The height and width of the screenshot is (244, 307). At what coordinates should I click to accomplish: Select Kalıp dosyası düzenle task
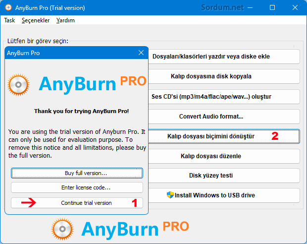[x=224, y=156]
